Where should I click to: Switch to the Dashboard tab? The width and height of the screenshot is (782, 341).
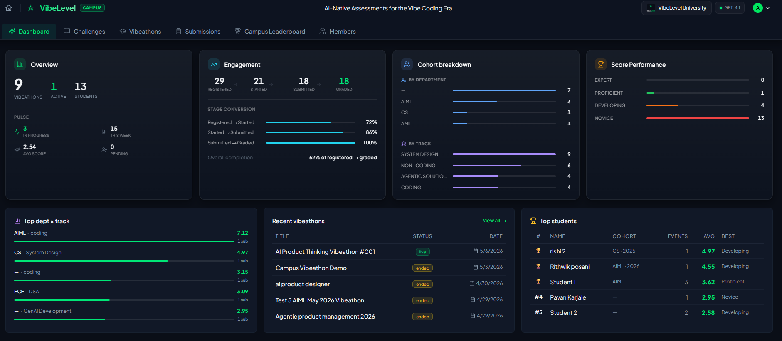pos(29,32)
